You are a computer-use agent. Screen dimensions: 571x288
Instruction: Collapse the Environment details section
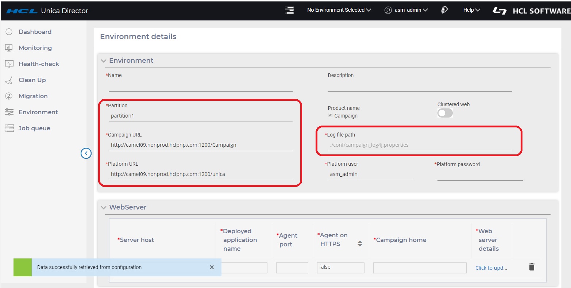click(x=104, y=60)
